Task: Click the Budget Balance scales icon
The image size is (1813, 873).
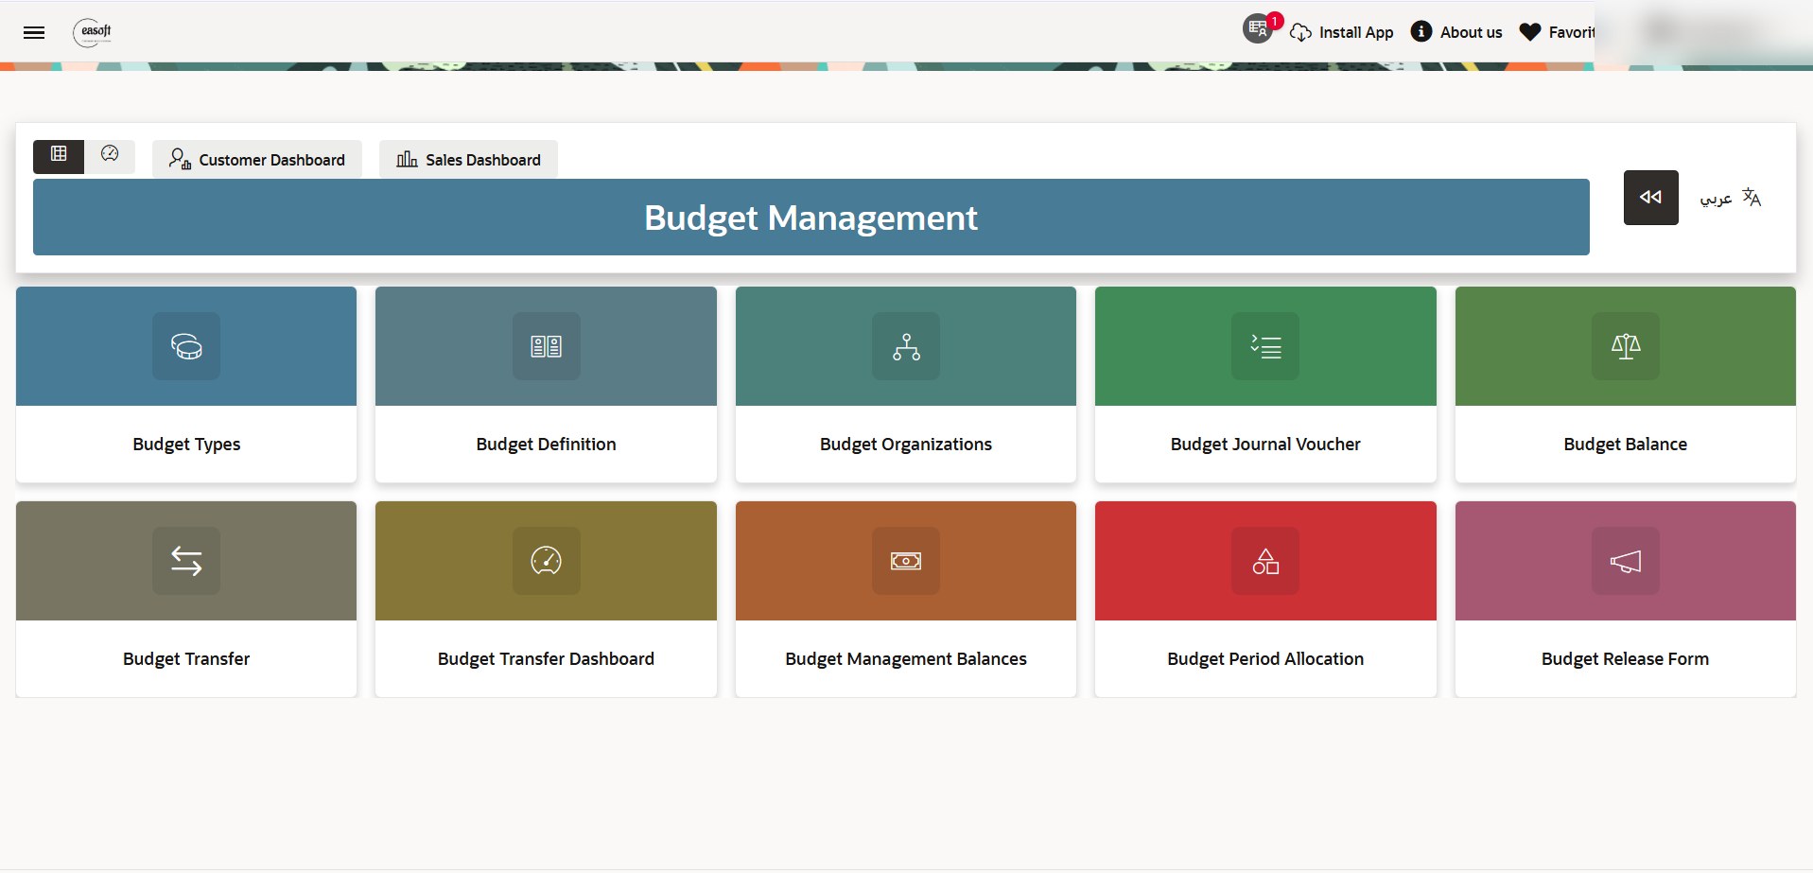Action: 1626,346
